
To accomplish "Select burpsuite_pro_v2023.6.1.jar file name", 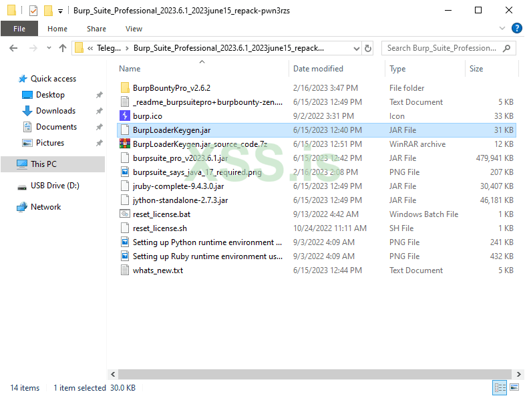I will (180, 158).
